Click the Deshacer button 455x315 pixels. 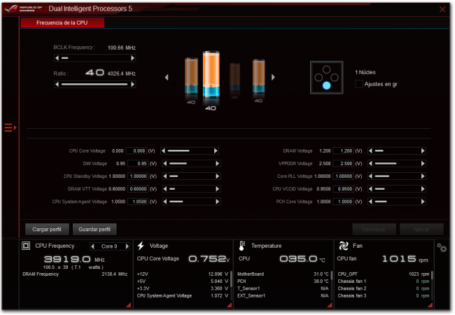pos(374,230)
